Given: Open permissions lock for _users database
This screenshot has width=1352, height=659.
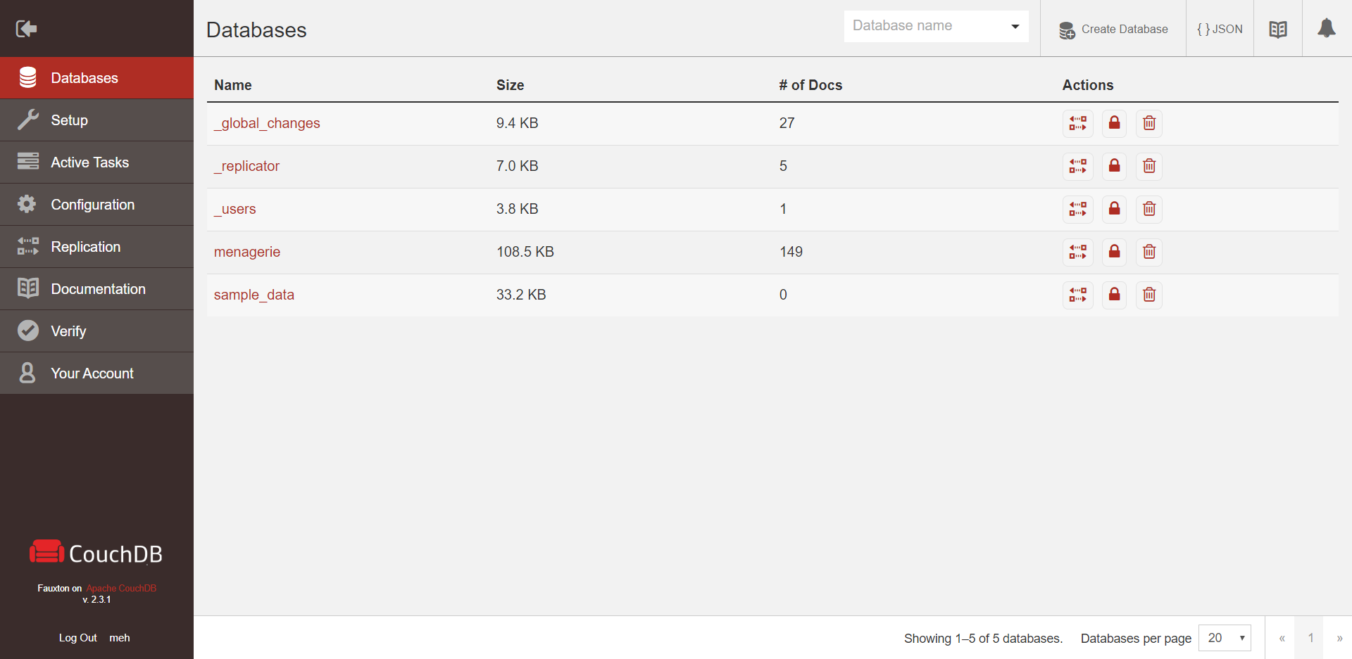Looking at the screenshot, I should 1114,209.
